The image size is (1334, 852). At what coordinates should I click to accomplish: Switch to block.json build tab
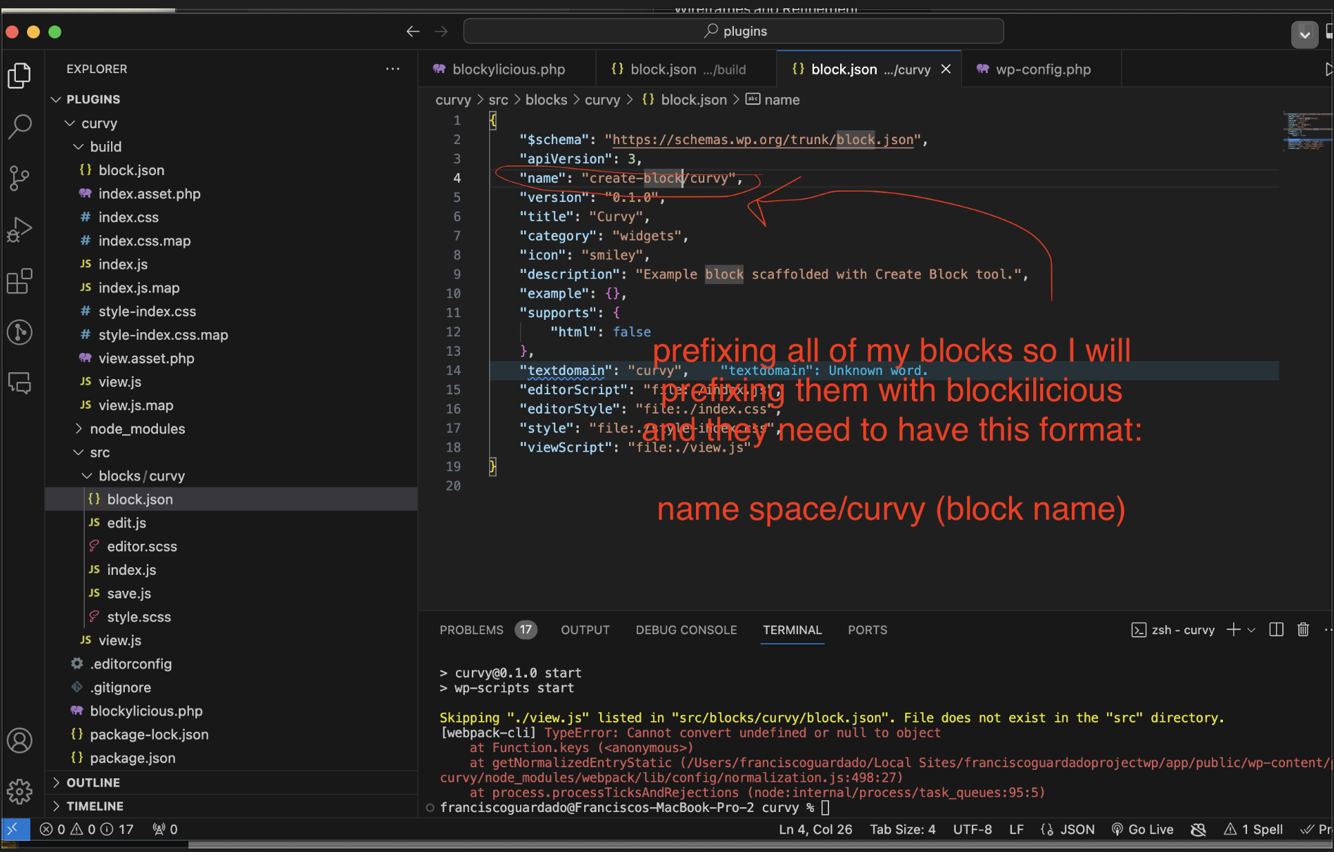pyautogui.click(x=687, y=69)
